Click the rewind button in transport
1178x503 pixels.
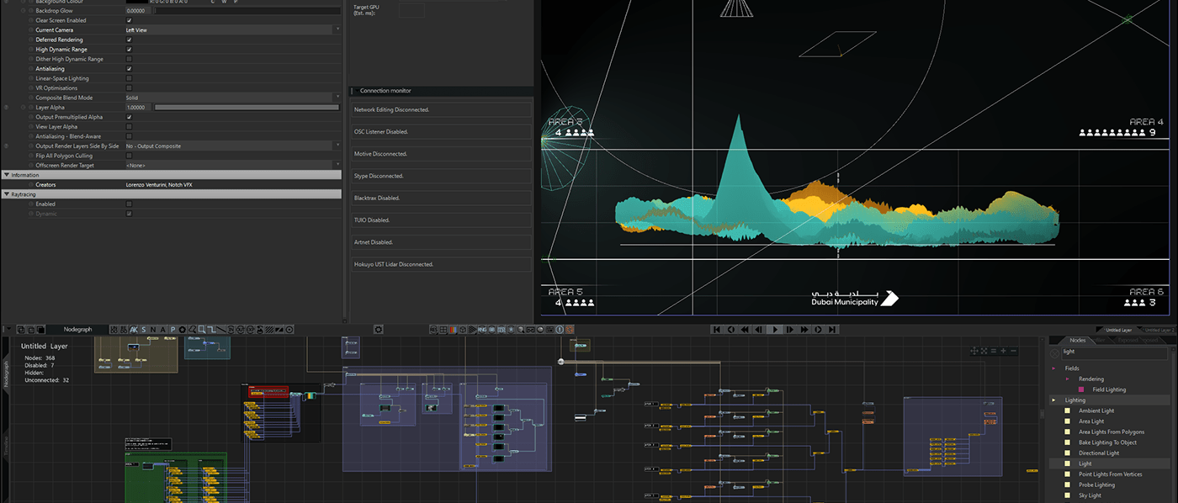pos(745,329)
